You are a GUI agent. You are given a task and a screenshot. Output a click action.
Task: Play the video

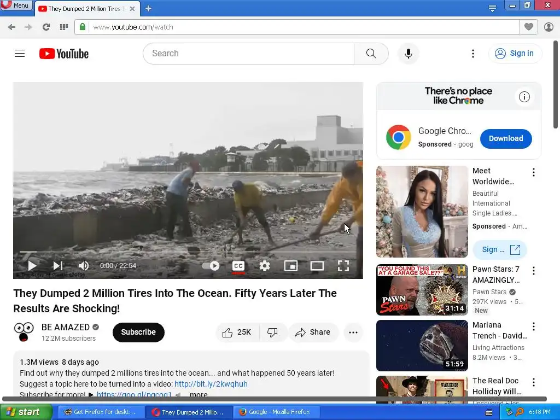32,266
